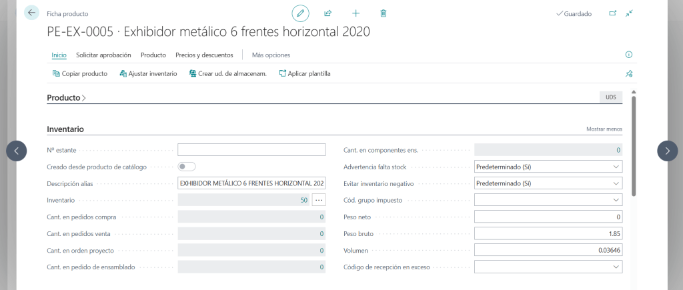The width and height of the screenshot is (683, 290).
Task: Click the pencil edit icon
Action: point(301,13)
